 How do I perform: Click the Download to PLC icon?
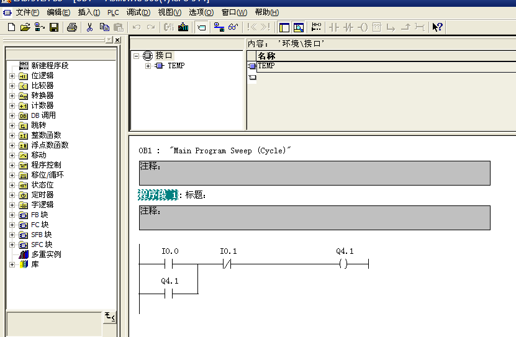coord(183,27)
